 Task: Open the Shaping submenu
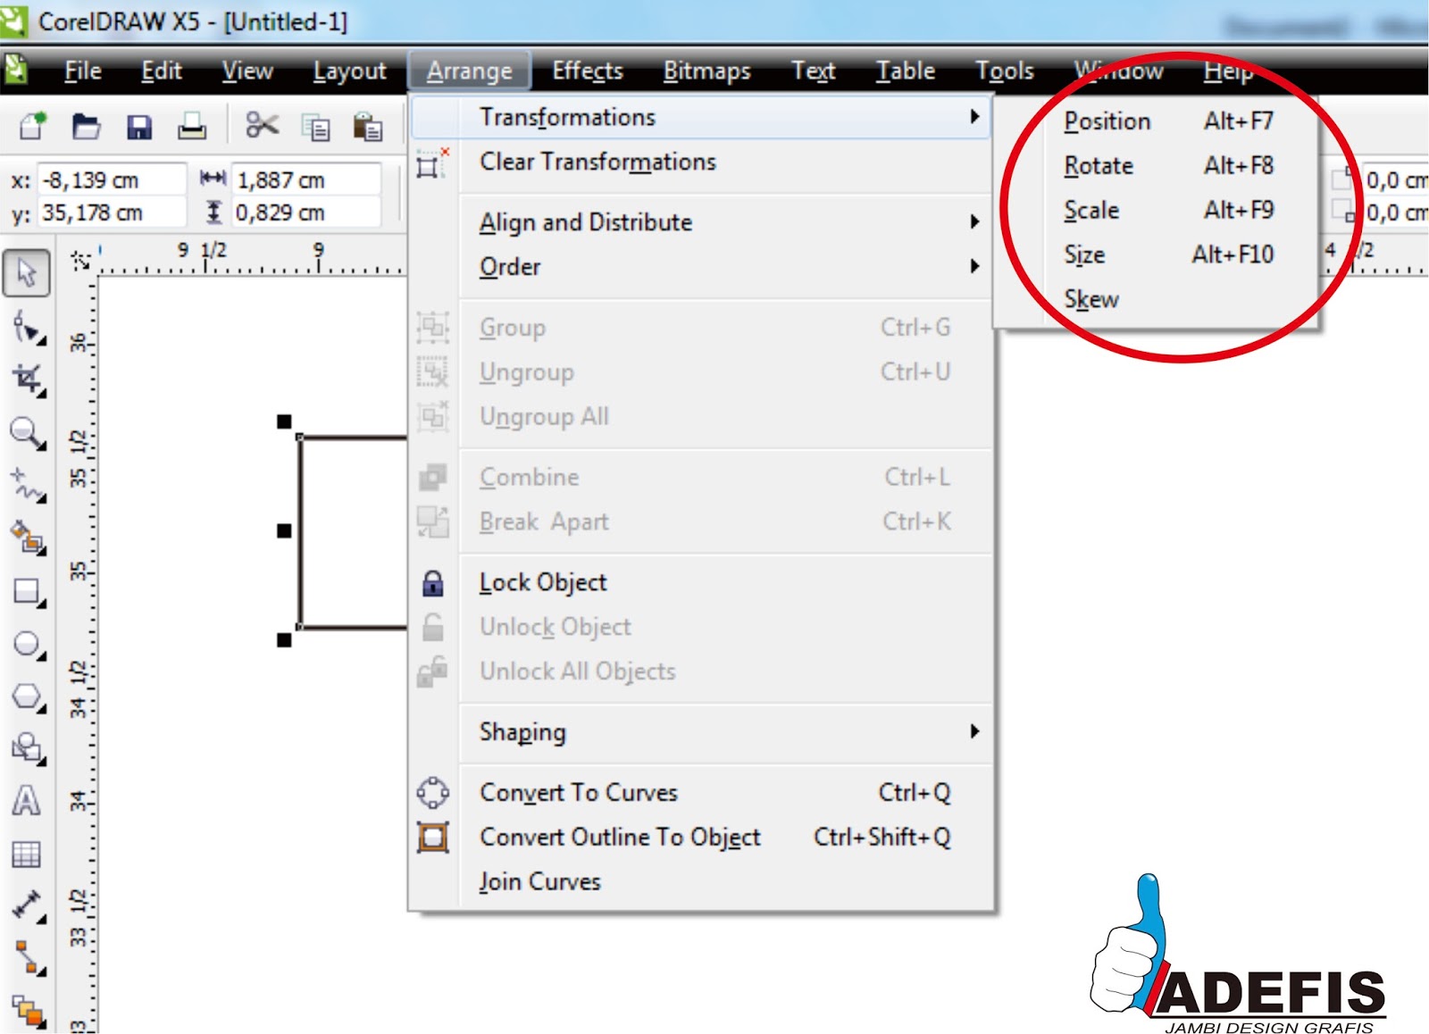click(522, 731)
